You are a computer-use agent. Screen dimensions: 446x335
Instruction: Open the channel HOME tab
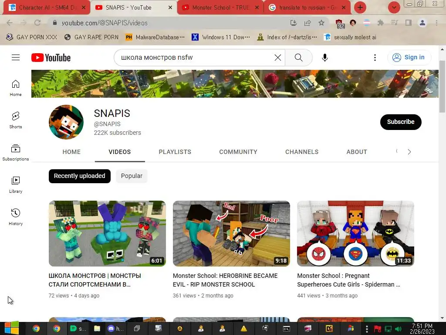click(72, 152)
